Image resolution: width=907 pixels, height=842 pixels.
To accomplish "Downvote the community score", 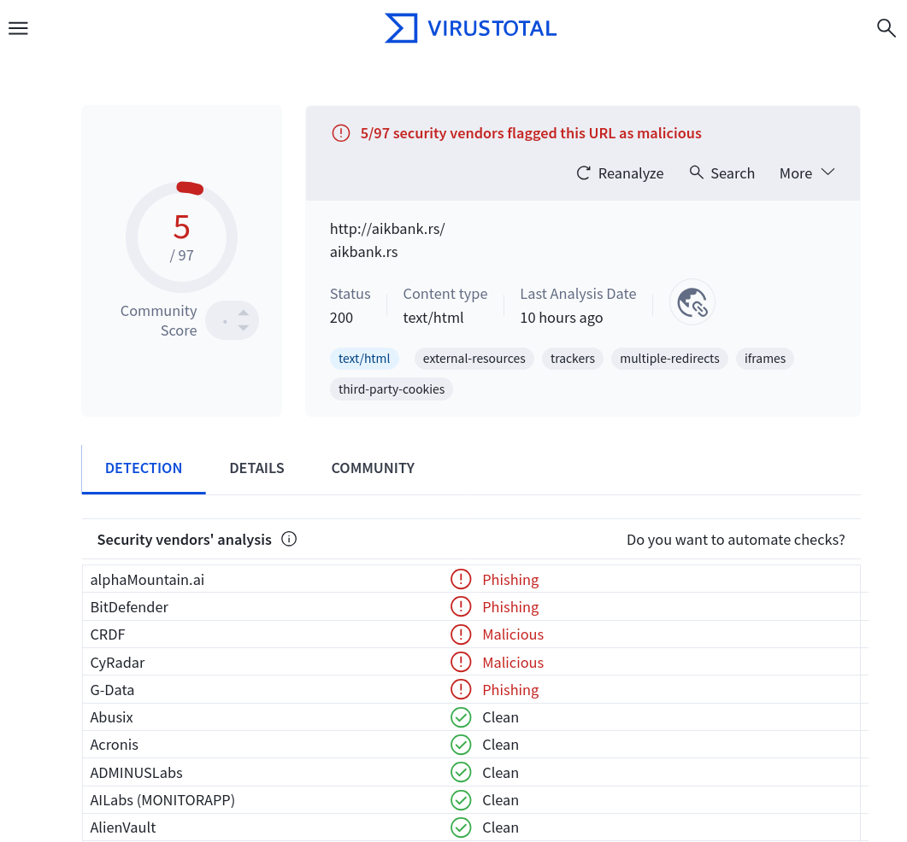I will point(244,328).
